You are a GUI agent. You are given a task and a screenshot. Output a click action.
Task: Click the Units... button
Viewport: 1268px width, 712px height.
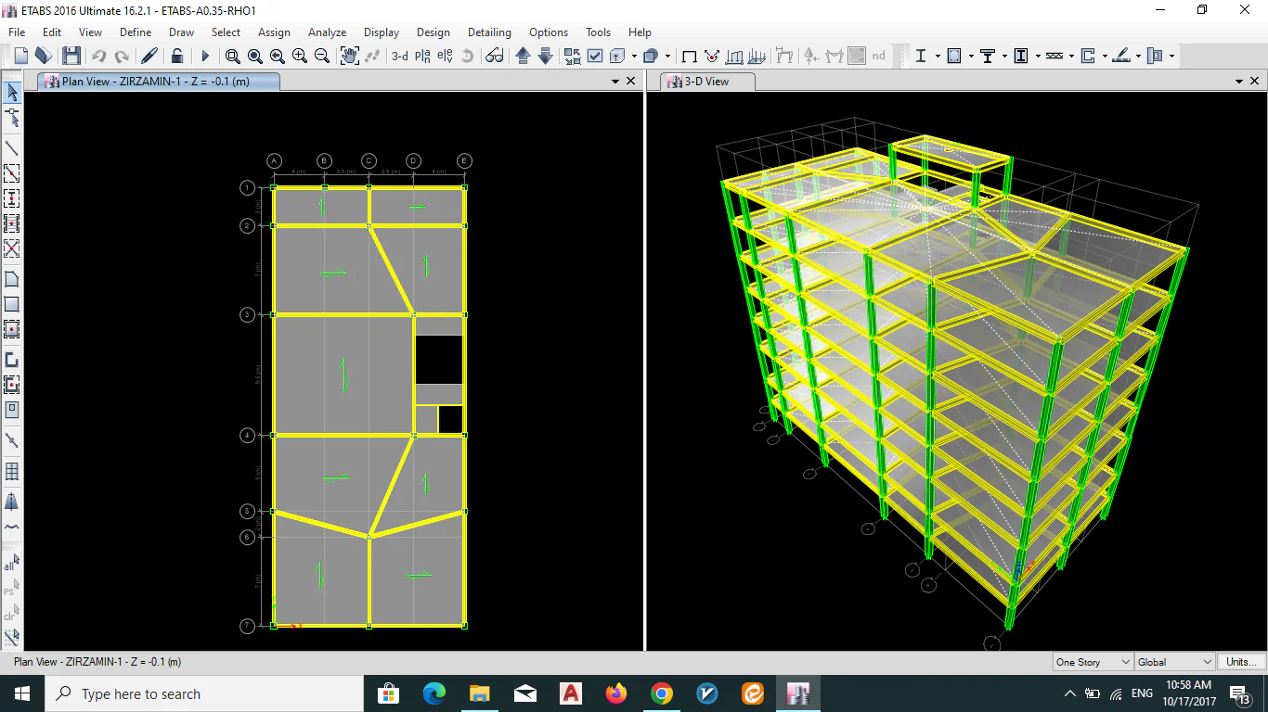pos(1241,662)
